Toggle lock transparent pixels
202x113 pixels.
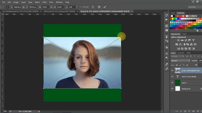(x=177, y=65)
